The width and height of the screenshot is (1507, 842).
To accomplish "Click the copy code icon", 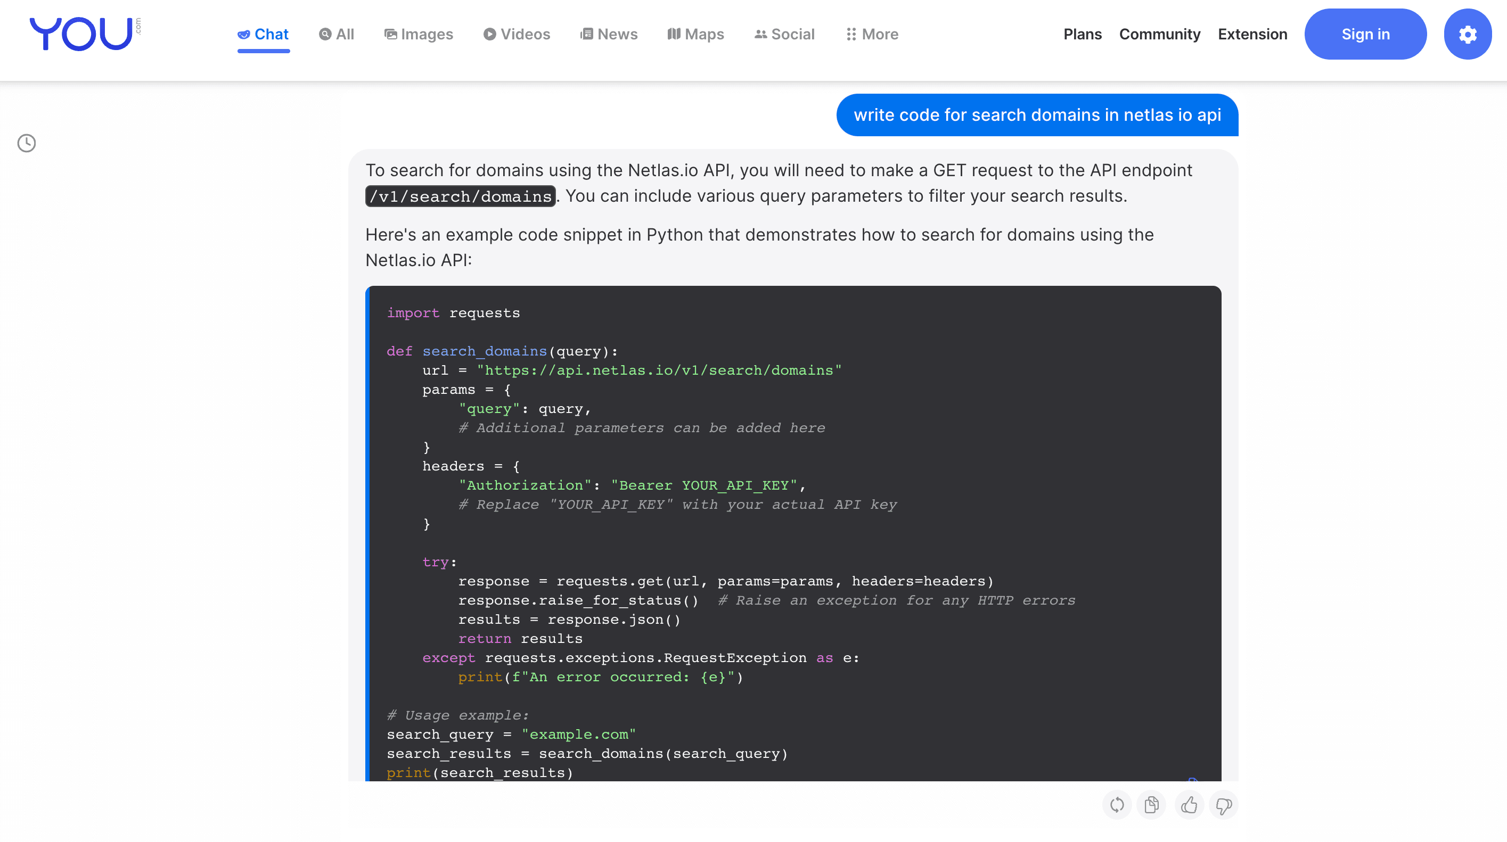I will 1151,805.
